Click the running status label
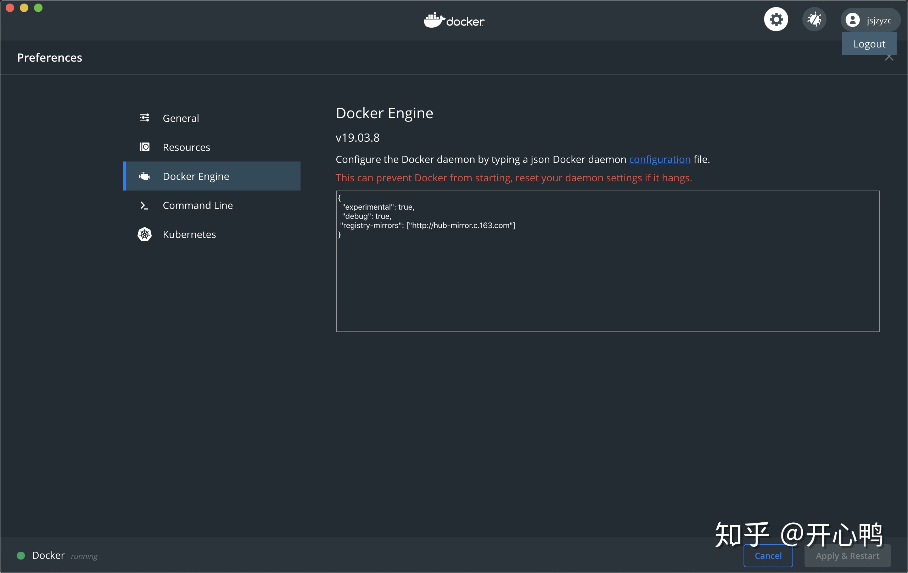 coord(84,556)
